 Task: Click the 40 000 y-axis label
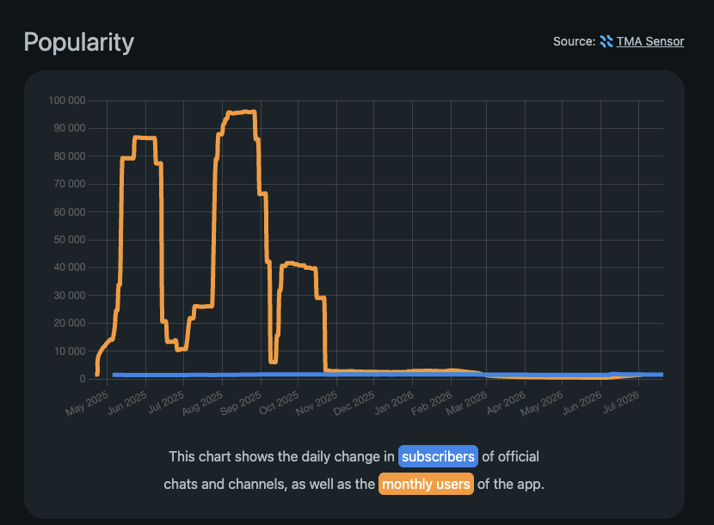click(69, 267)
